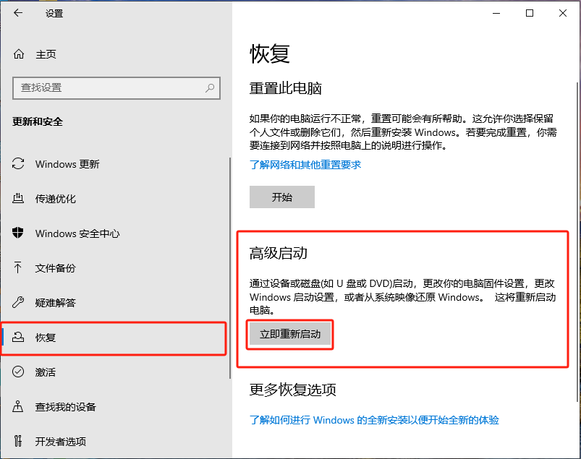
Task: Click the magnifier icon in the search box
Action: 208,88
